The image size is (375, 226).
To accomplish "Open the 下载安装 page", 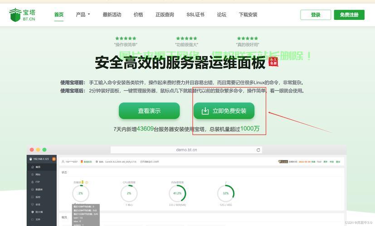I will (248, 14).
